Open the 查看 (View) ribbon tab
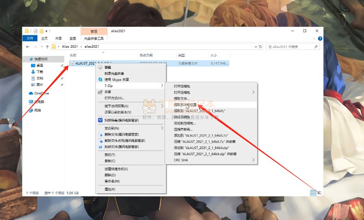Image resolution: width=364 pixels, height=220 pixels. click(73, 38)
